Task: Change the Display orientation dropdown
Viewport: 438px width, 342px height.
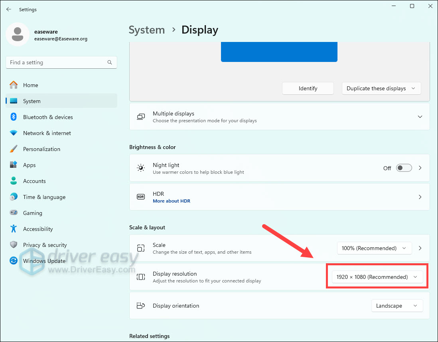Action: click(397, 306)
